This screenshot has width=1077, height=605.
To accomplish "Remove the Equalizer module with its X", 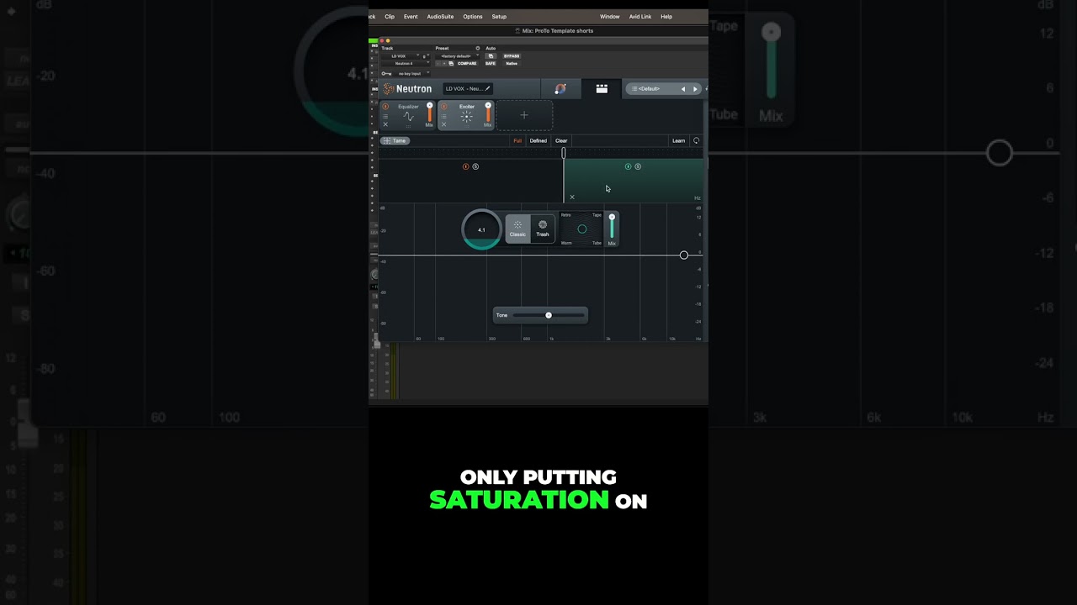I will (385, 124).
